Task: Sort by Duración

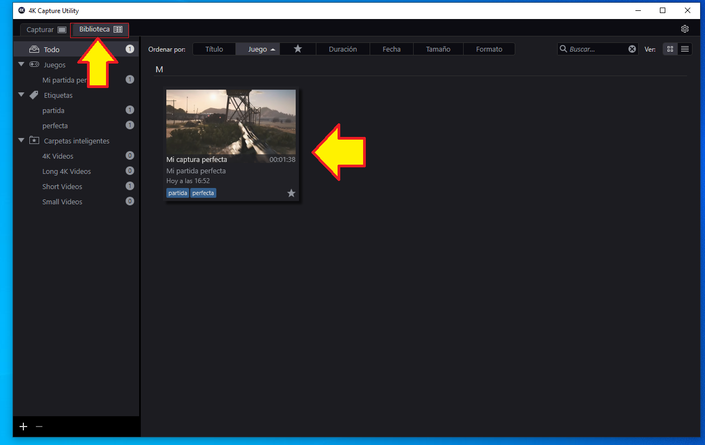Action: 342,49
